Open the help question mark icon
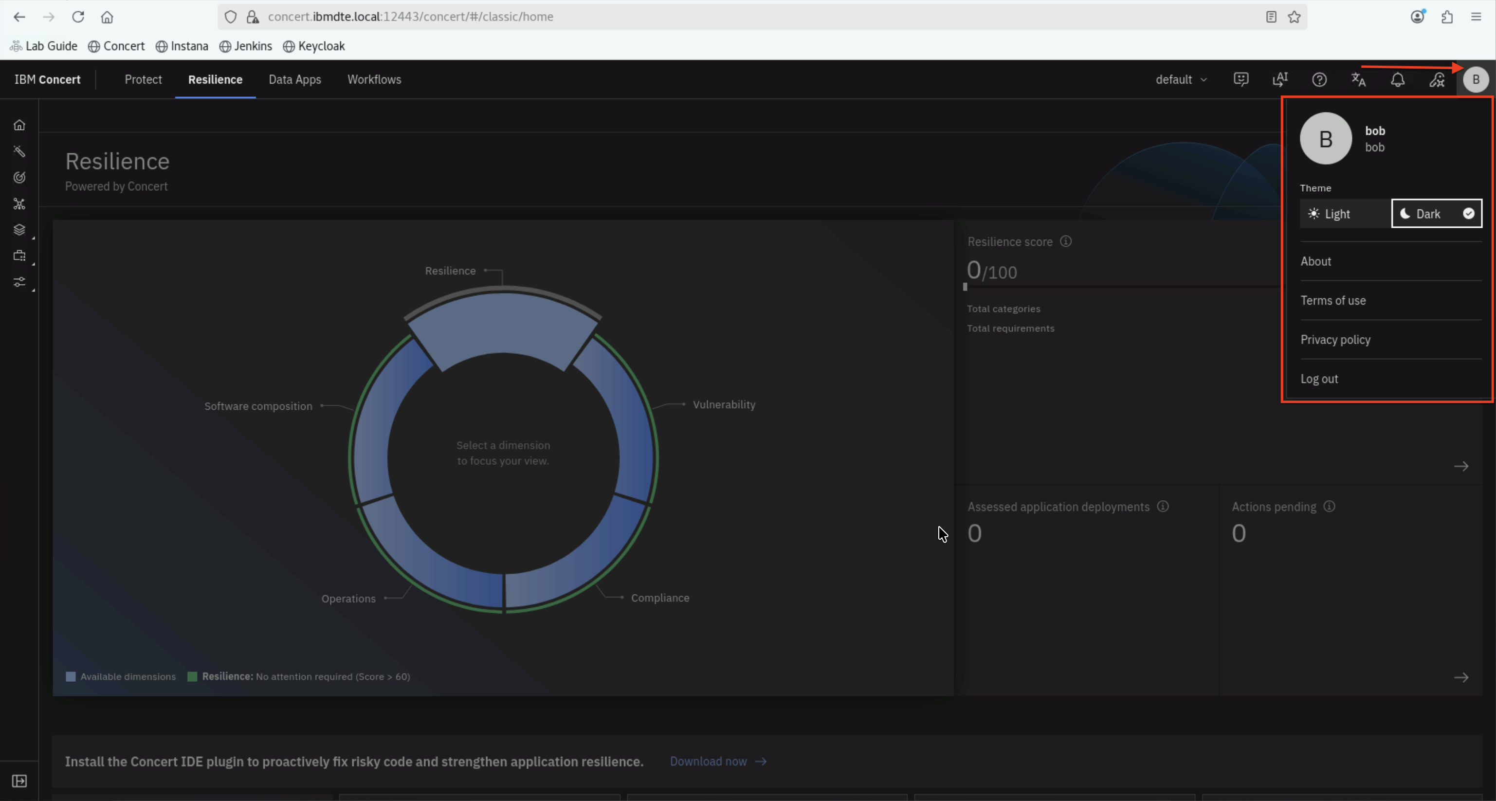Screen dimensions: 1496x801 coord(1319,80)
